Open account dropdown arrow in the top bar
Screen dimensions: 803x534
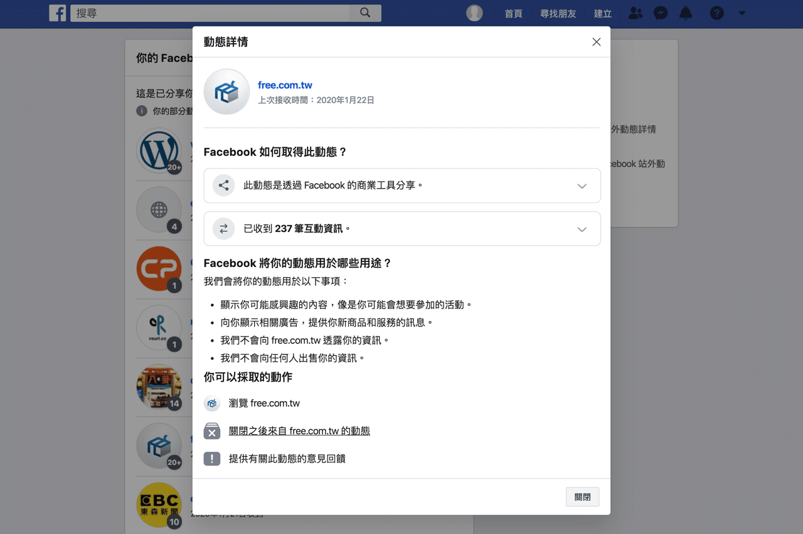coord(742,13)
